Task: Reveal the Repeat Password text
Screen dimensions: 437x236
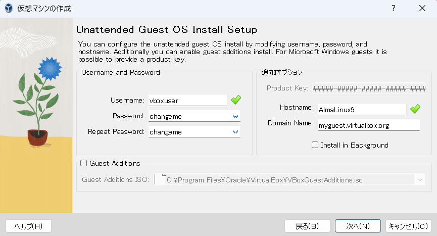Action: 235,132
